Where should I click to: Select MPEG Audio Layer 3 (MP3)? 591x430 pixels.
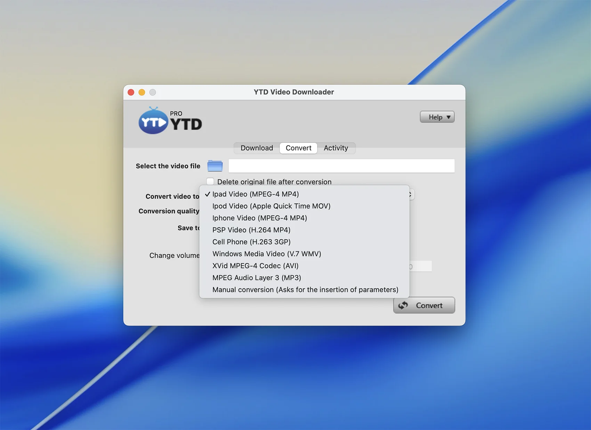[257, 278]
